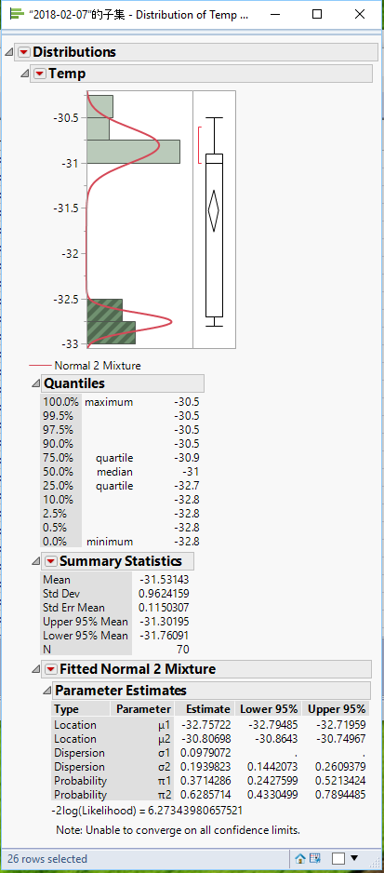Image resolution: width=384 pixels, height=873 pixels.
Task: Open the Temp red triangle menu
Action: pos(39,74)
